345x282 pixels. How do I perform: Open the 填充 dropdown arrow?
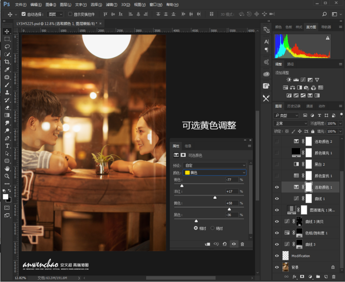(x=341, y=131)
